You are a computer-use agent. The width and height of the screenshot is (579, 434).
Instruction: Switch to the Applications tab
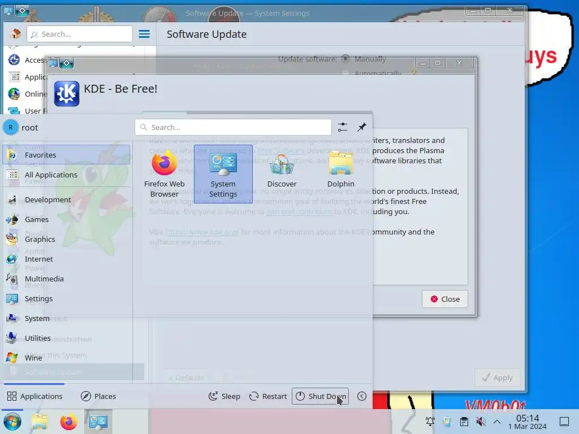click(34, 396)
